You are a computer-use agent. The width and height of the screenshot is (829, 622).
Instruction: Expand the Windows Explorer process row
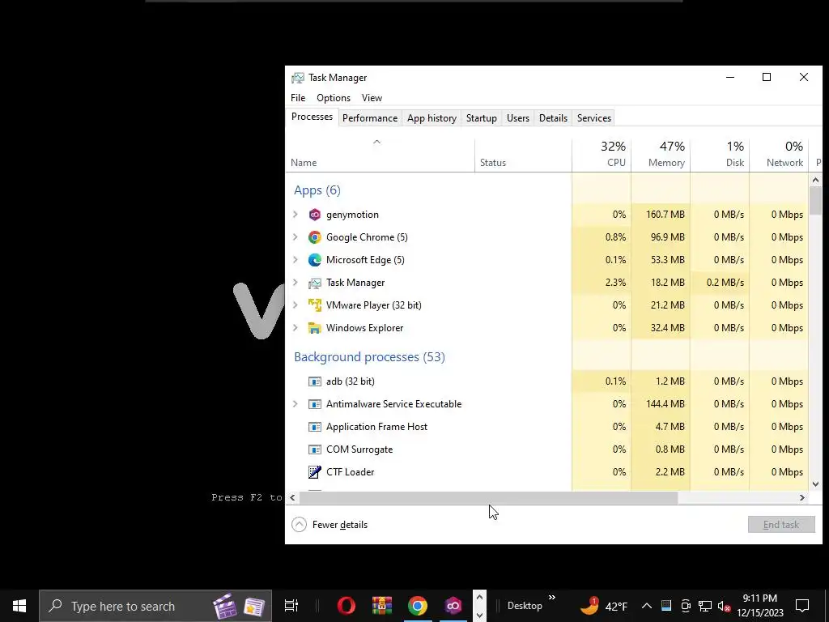(295, 328)
